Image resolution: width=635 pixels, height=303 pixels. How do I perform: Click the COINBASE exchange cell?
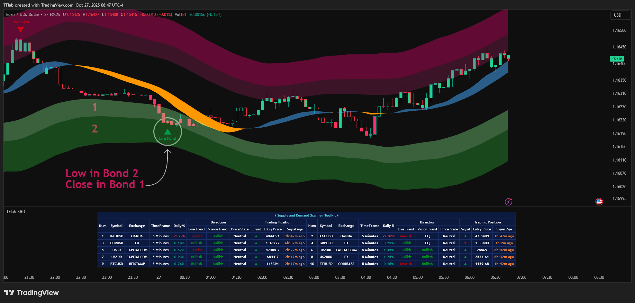[346, 264]
